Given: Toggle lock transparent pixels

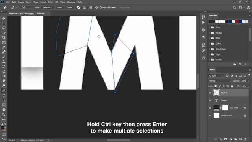Looking at the screenshot, I should pyautogui.click(x=215, y=86).
